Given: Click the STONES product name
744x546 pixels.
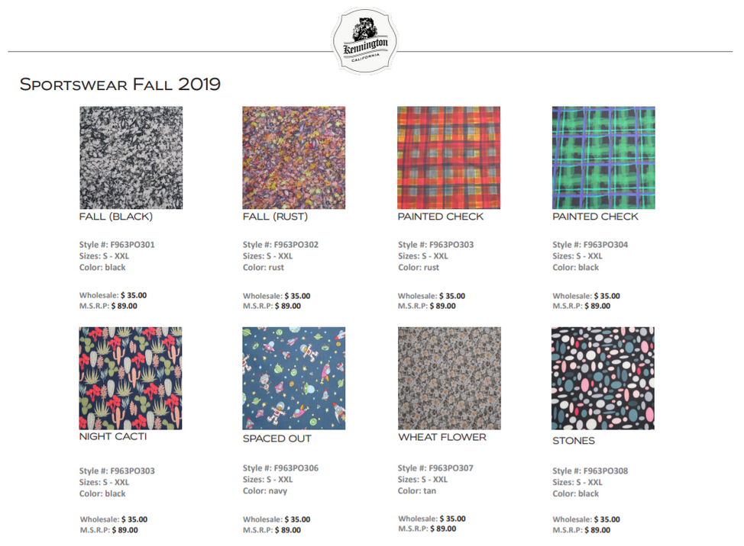Looking at the screenshot, I should (x=574, y=441).
